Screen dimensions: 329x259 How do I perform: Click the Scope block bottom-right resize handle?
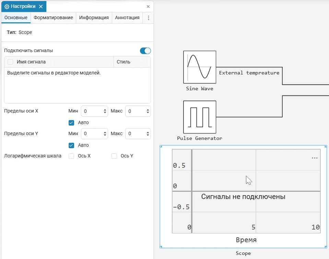pos(326,247)
